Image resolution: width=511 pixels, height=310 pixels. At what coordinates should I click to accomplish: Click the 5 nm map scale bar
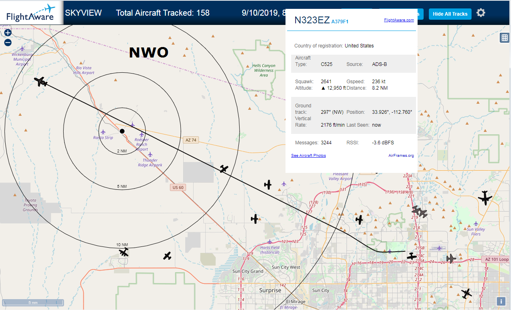pos(33,302)
